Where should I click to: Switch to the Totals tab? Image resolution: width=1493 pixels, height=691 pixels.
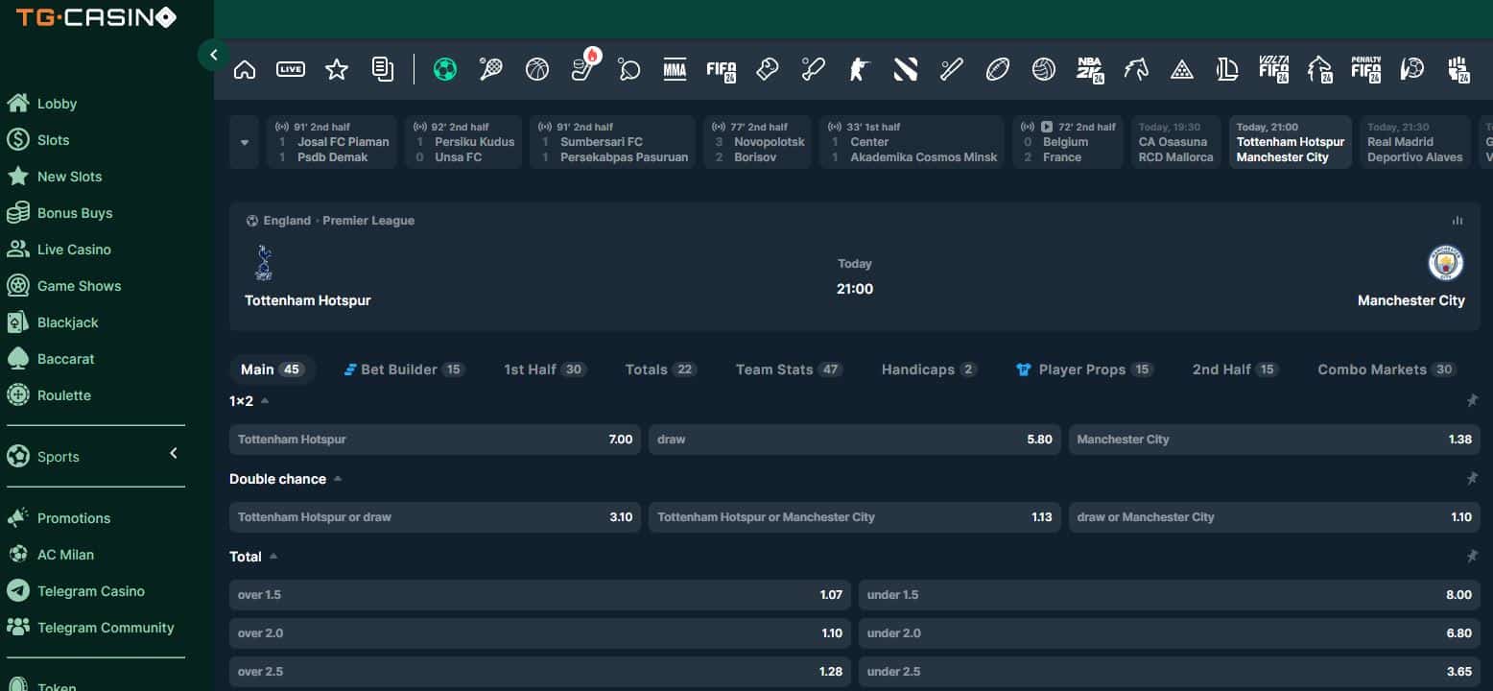pyautogui.click(x=661, y=369)
